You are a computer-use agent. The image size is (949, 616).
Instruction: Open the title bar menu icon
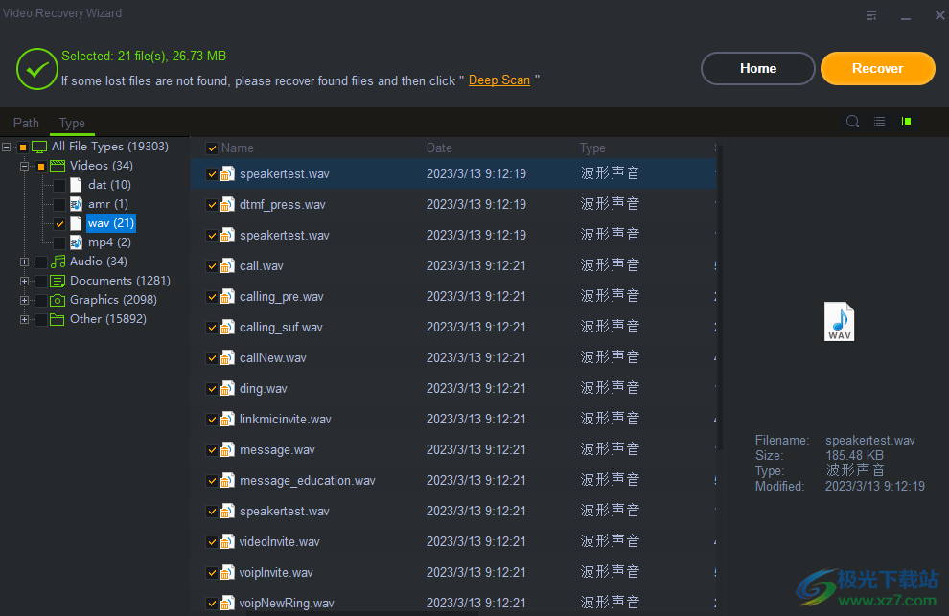point(871,15)
